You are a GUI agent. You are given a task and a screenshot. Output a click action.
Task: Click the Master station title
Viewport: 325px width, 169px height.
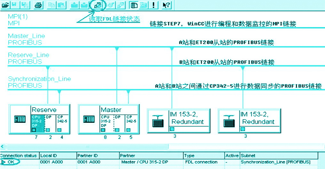(x=111, y=110)
